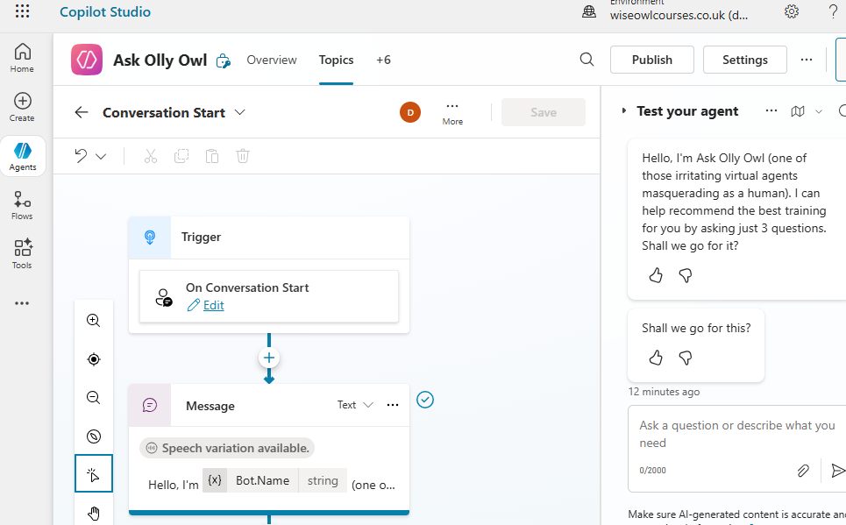846x525 pixels.
Task: Open Tools in the left sidebar
Action: click(x=22, y=254)
